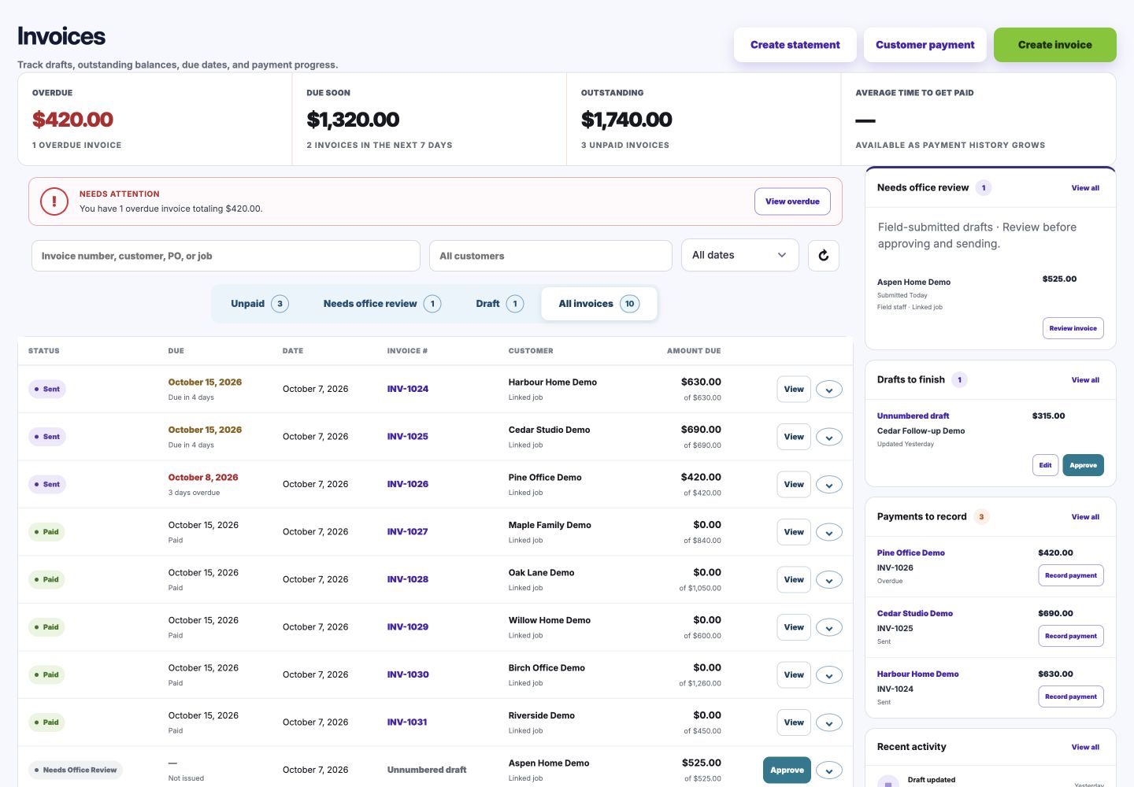Record payment for Pine Office Demo
The width and height of the screenshot is (1134, 787).
pos(1071,575)
